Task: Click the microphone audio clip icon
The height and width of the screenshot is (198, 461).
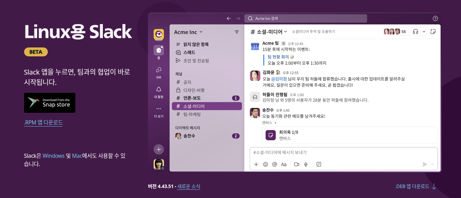Action: click(305, 164)
